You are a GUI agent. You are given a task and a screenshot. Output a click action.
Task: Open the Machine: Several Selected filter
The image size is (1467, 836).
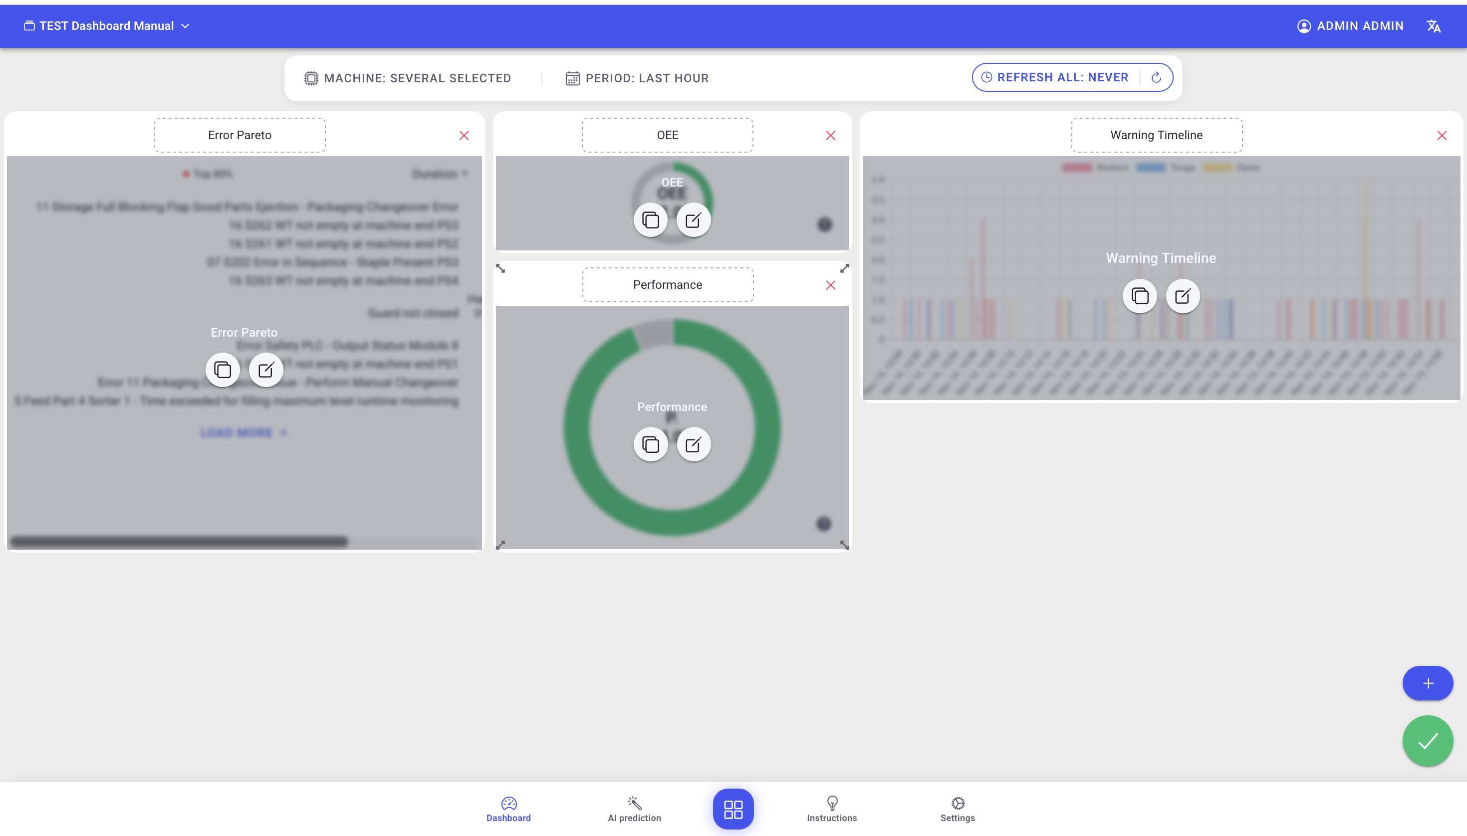[408, 78]
